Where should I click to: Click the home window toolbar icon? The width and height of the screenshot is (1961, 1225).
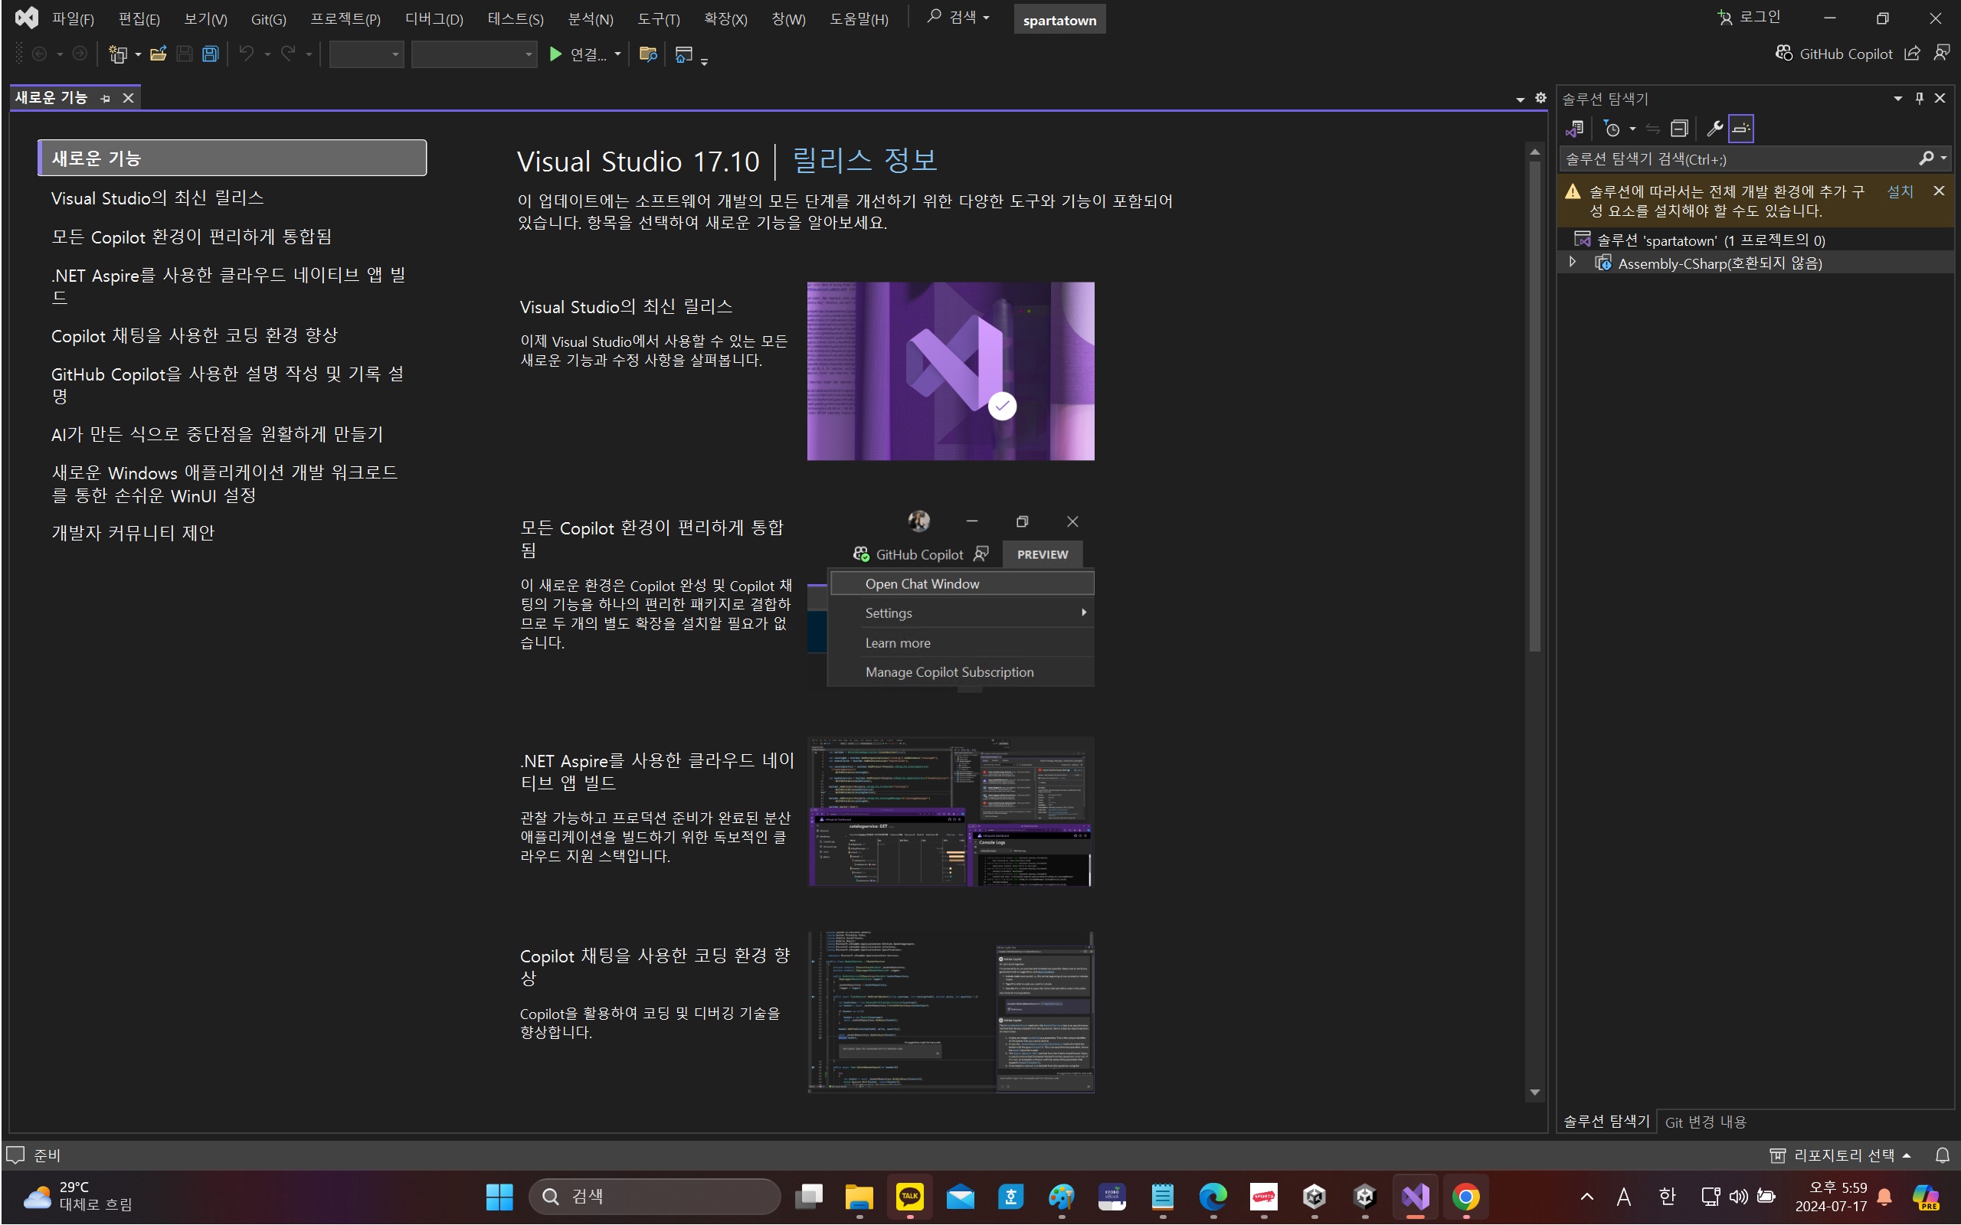click(x=684, y=54)
